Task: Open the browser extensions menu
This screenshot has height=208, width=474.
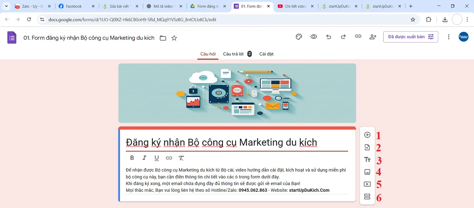Action: 429,20
